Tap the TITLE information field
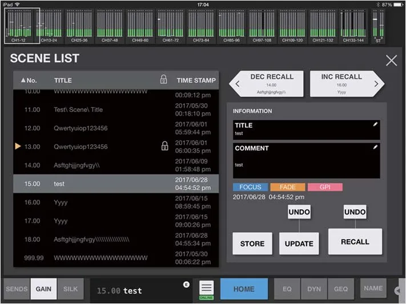Image resolution: width=406 pixels, height=304 pixels. coord(306,129)
